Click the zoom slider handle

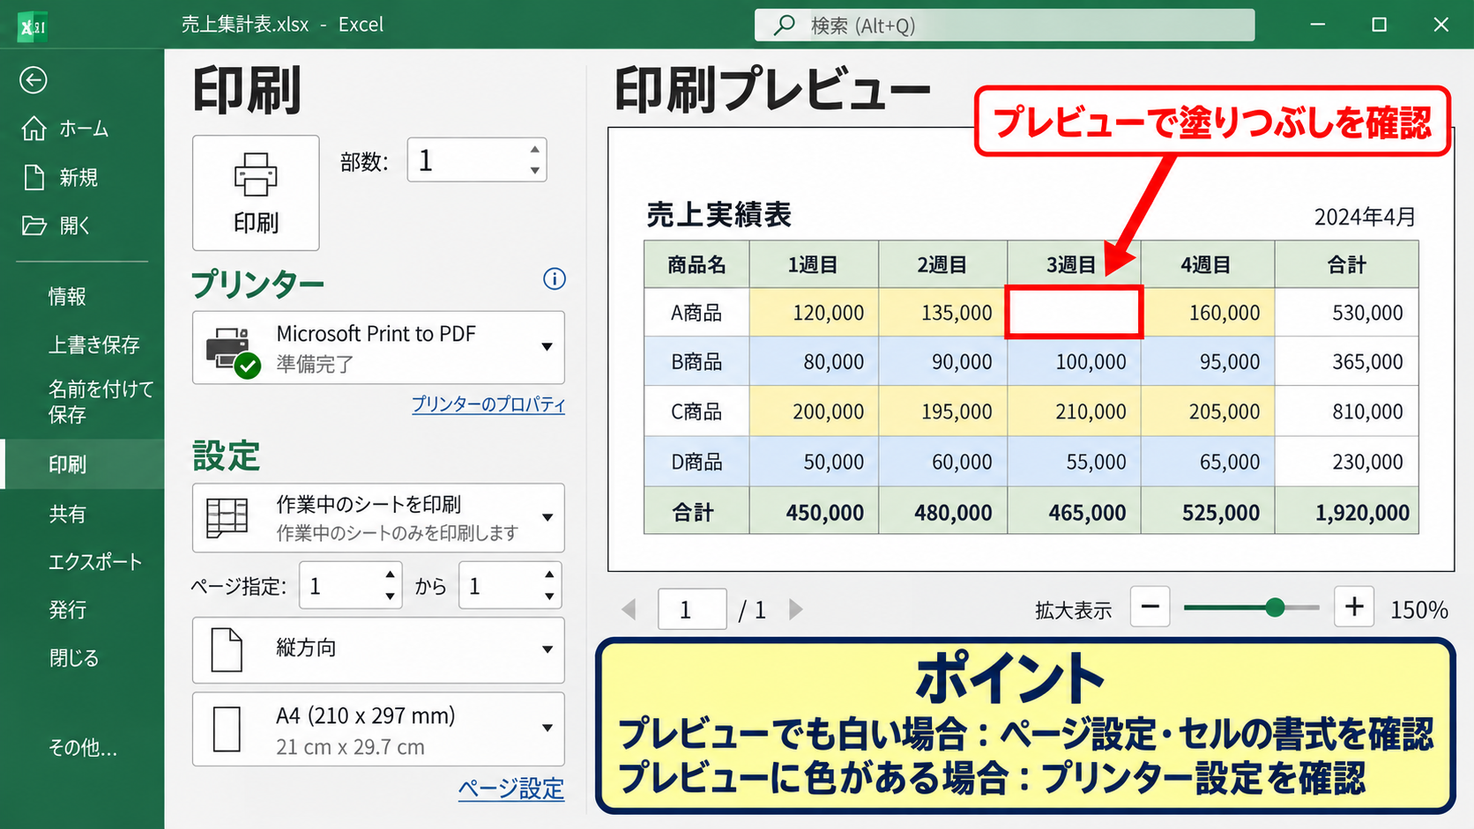click(x=1275, y=607)
